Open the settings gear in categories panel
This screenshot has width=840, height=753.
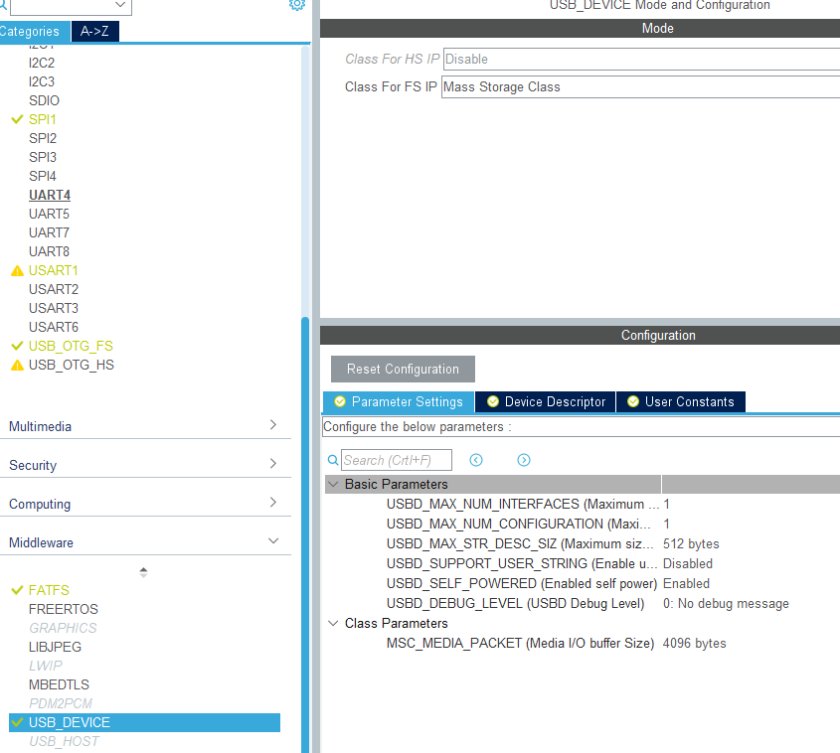[x=297, y=4]
